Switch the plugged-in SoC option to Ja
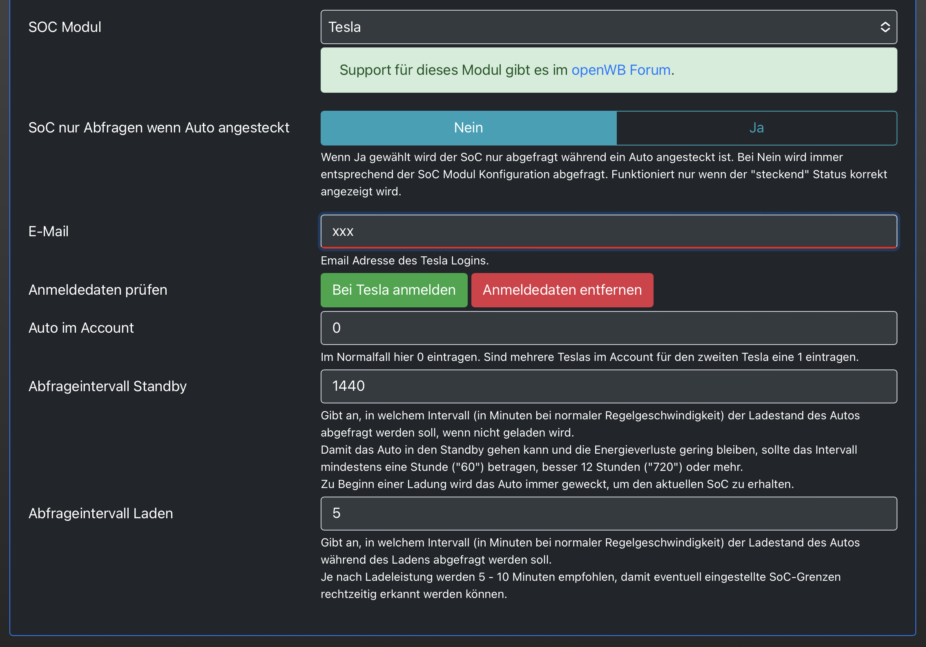The image size is (926, 647). click(x=756, y=128)
